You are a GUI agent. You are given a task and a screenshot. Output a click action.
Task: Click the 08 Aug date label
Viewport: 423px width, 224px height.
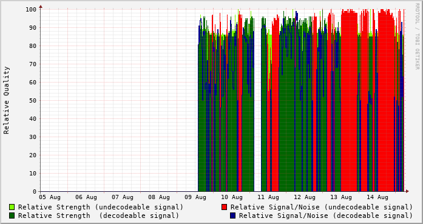(x=159, y=197)
